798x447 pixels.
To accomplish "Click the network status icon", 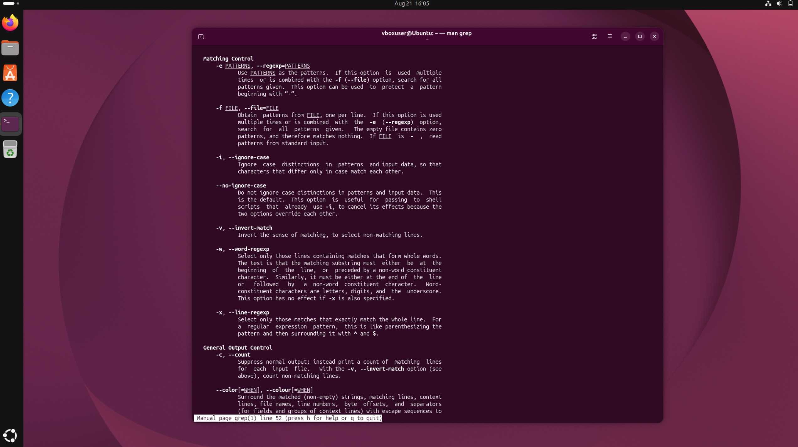I will [768, 3].
